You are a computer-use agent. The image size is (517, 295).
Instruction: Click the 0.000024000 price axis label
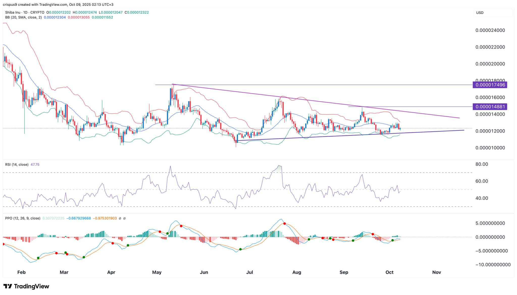(x=490, y=30)
